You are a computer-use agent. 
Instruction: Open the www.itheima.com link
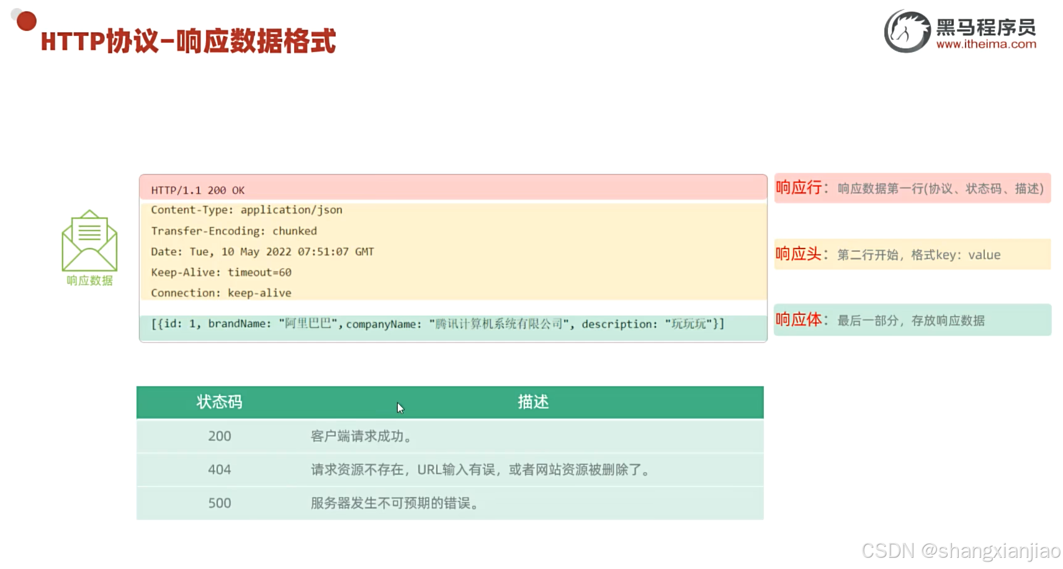[986, 44]
